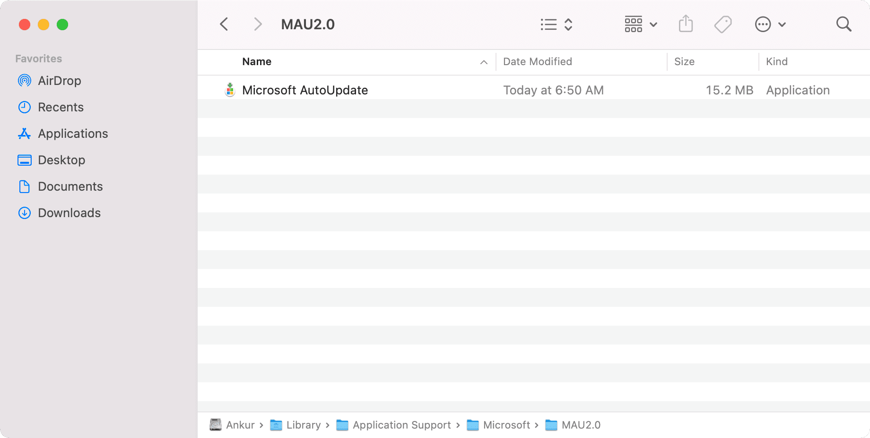
Task: Close the Finder window with red button
Action: point(25,25)
